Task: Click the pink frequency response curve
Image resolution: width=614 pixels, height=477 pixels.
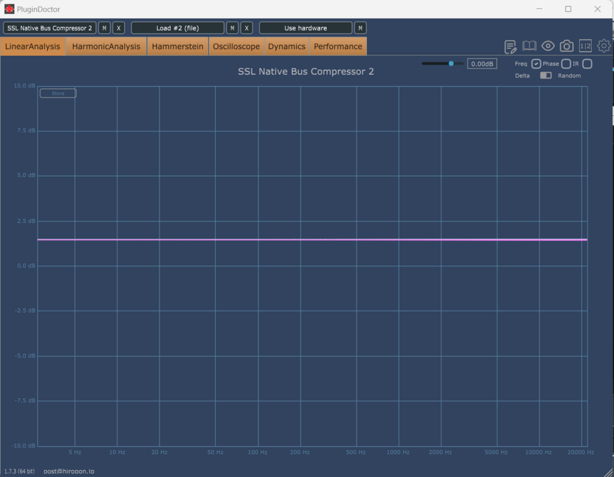Action: (312, 239)
